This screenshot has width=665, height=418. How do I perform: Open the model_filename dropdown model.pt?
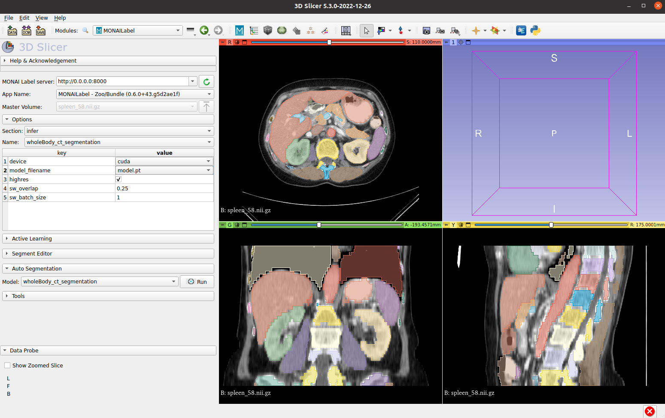coord(164,171)
